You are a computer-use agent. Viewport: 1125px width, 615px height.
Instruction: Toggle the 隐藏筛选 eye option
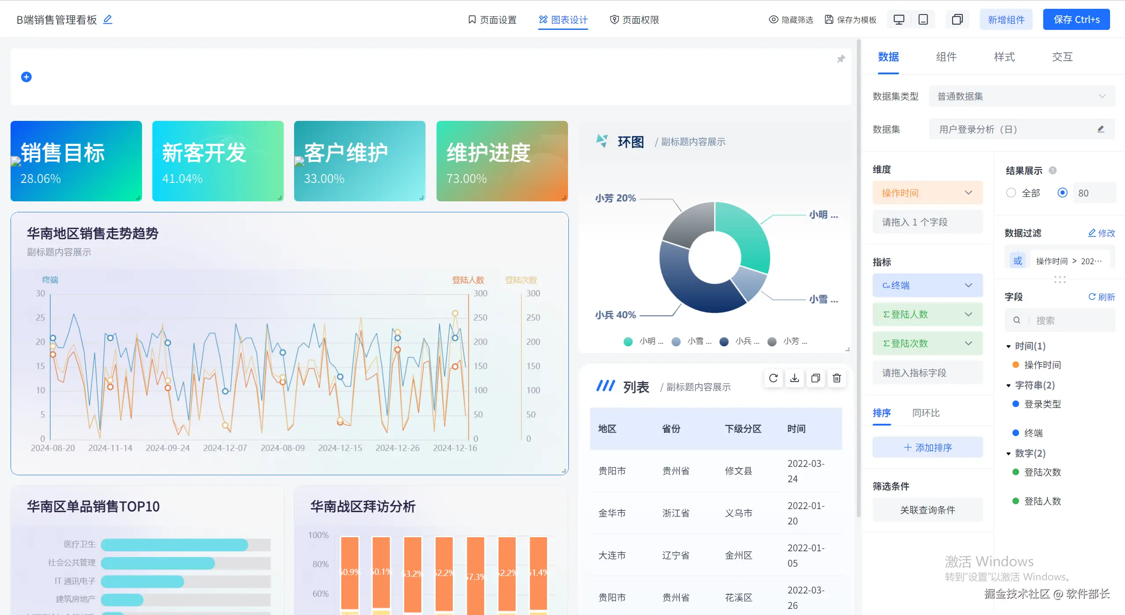(790, 20)
